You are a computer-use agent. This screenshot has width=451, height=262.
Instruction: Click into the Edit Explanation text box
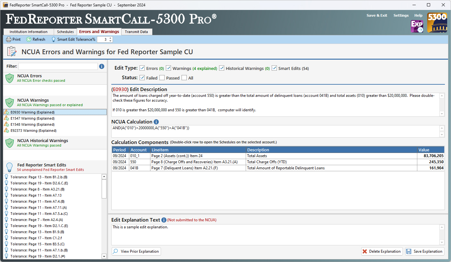276,235
